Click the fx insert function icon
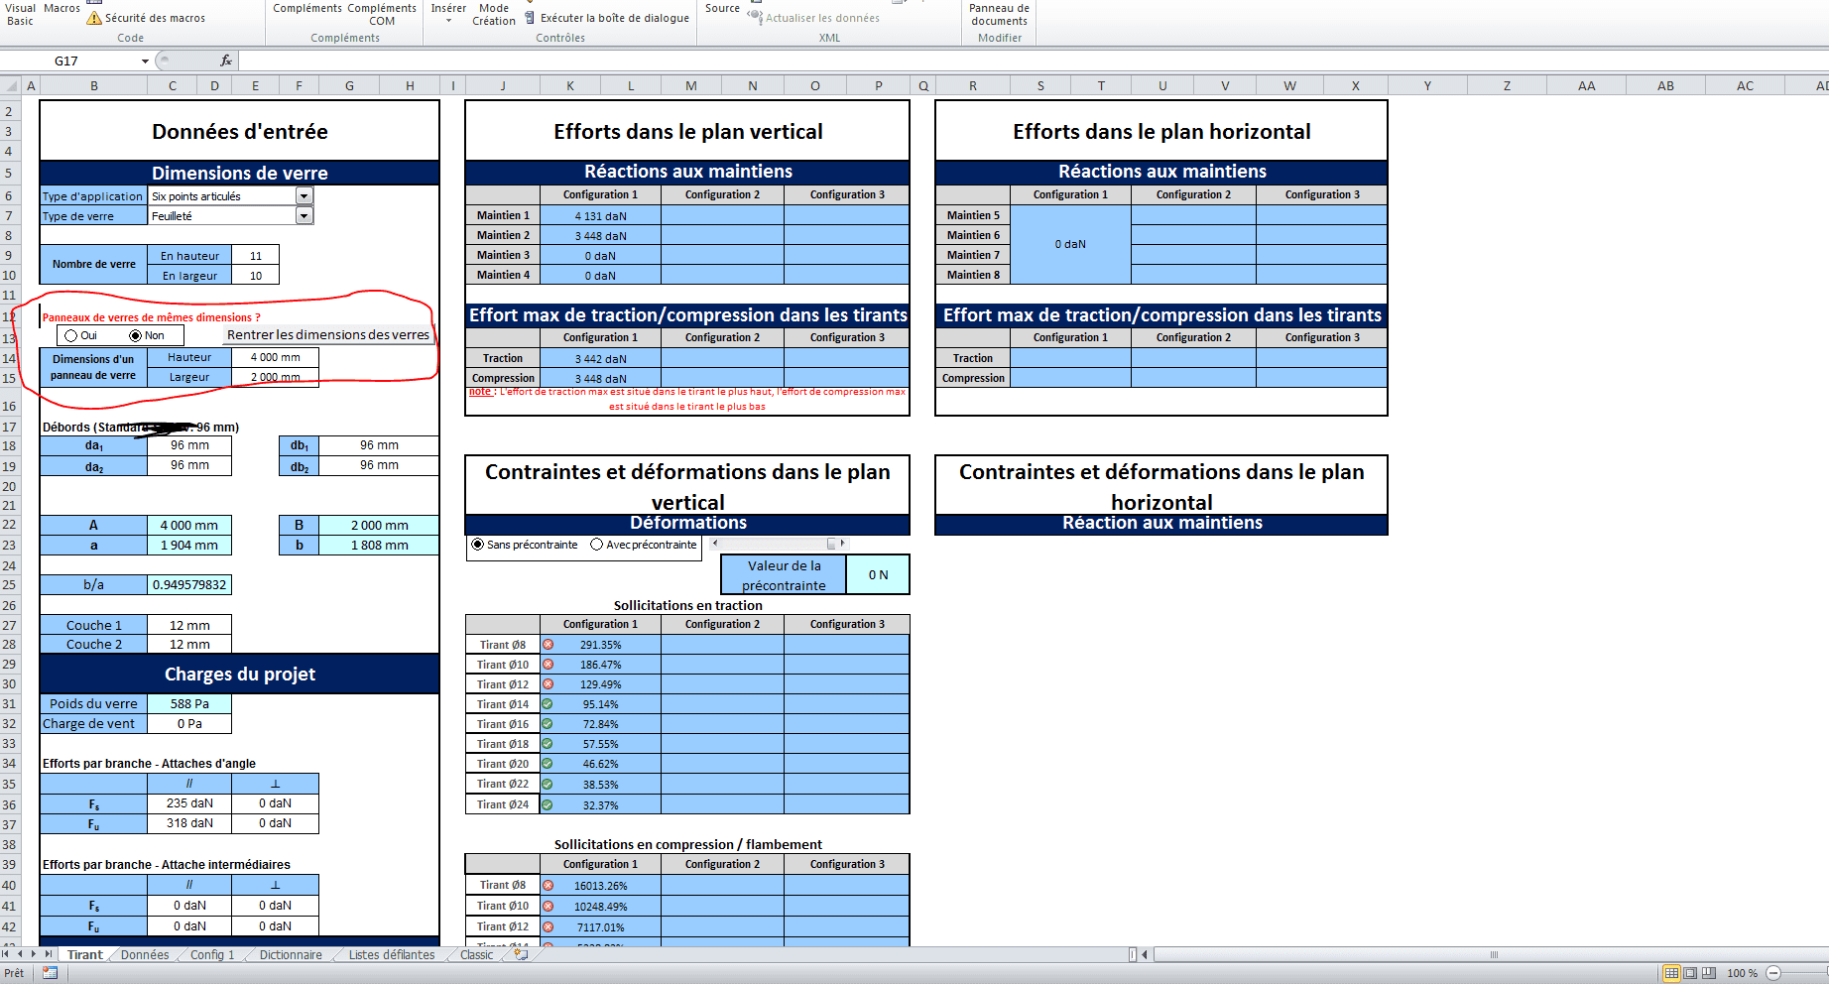 coord(226,61)
